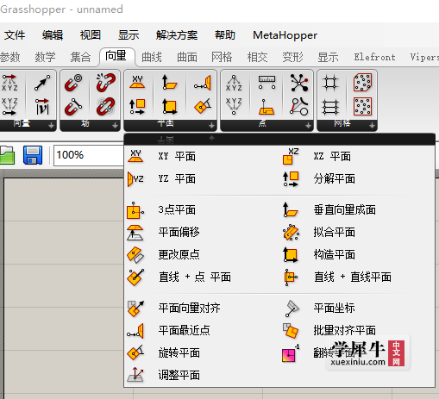
Task: Select the 调整平面 component
Action: pos(179,376)
